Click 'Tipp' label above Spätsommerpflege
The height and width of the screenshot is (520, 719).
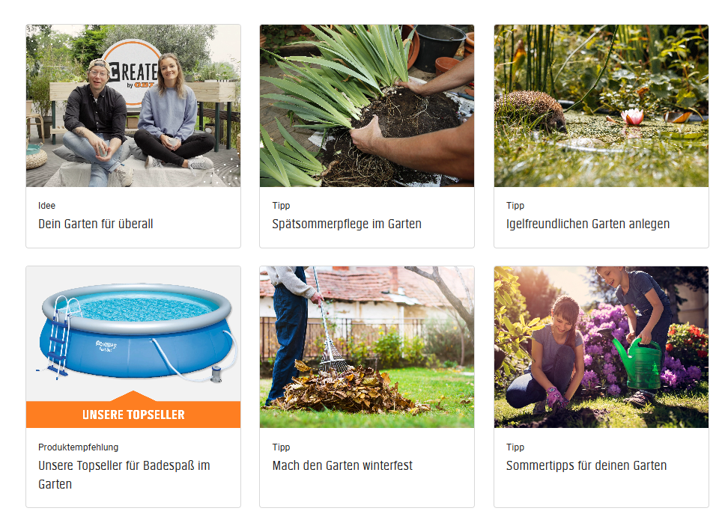(281, 206)
